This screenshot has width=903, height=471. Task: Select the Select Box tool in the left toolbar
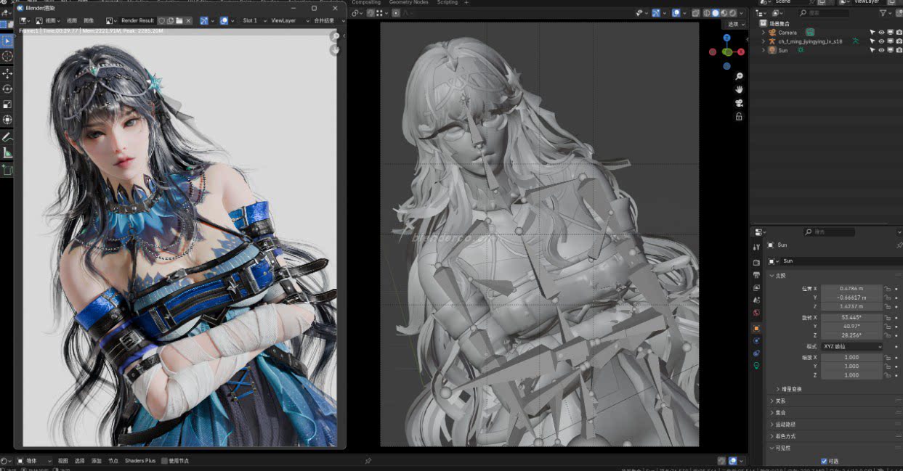tap(7, 41)
